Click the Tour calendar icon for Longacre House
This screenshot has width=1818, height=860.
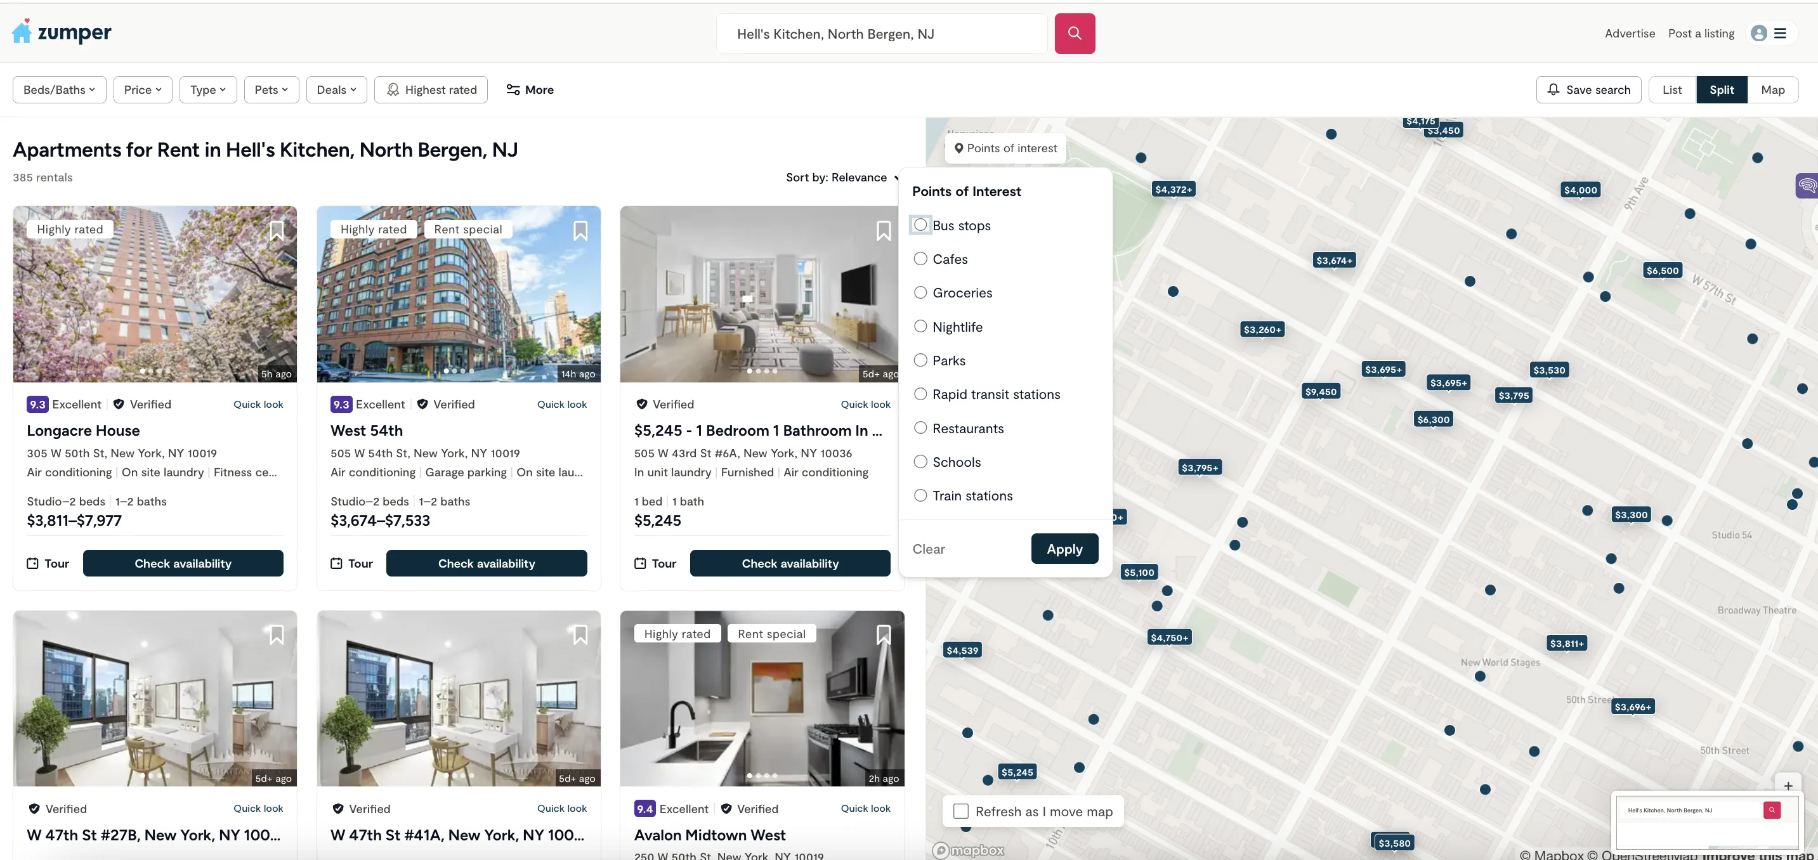[32, 563]
